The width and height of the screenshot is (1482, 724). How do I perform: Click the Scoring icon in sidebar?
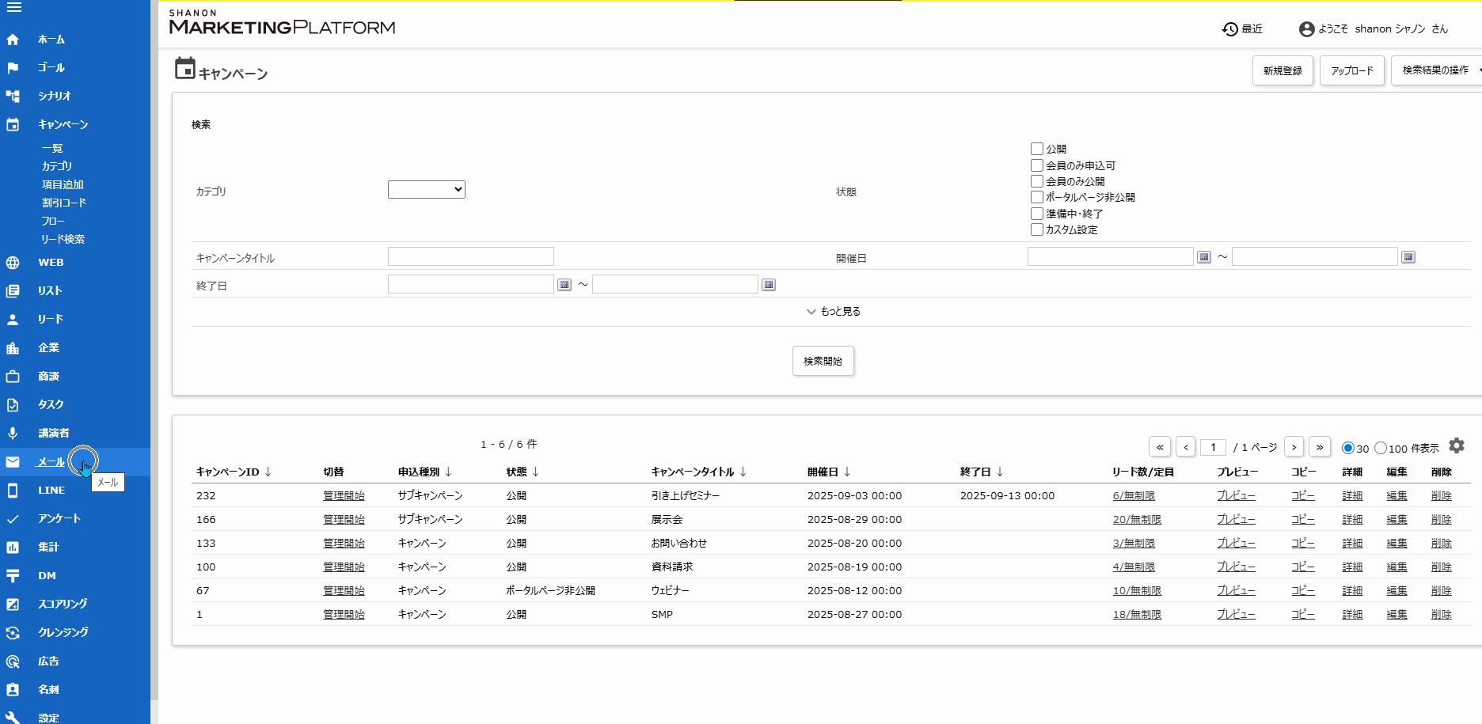pos(13,605)
